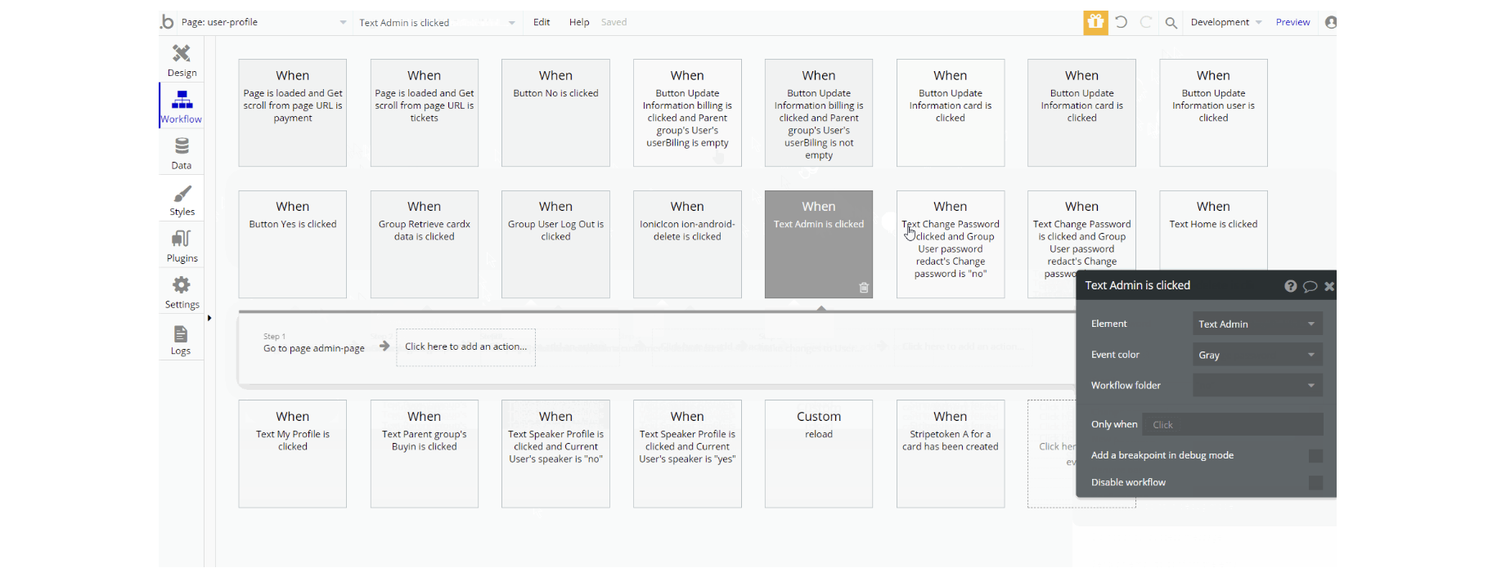The height and width of the screenshot is (577, 1497).
Task: Click the undo arrow icon
Action: [x=1122, y=22]
